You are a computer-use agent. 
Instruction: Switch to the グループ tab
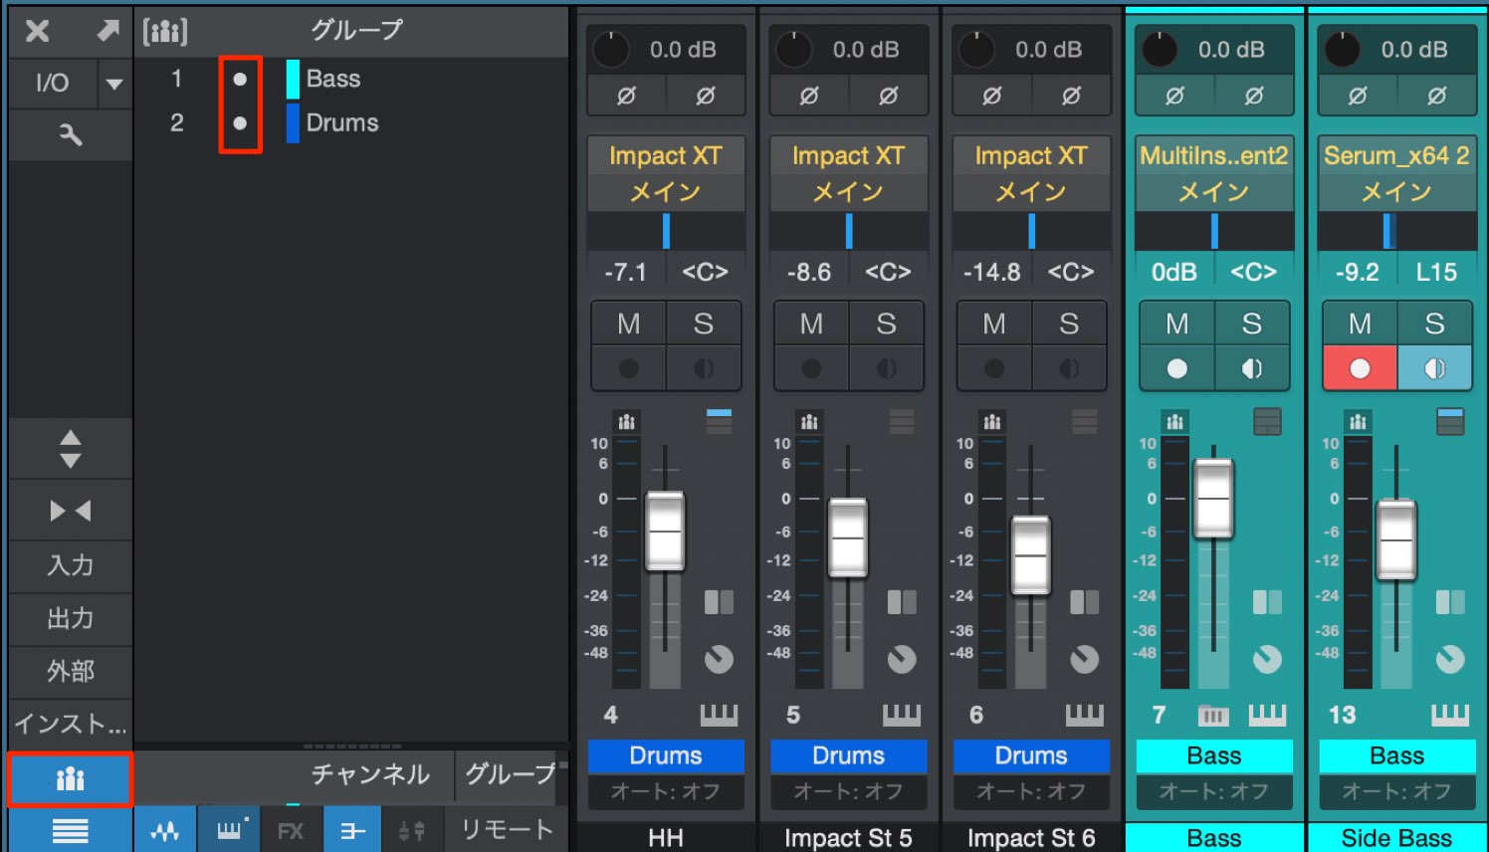coord(511,774)
